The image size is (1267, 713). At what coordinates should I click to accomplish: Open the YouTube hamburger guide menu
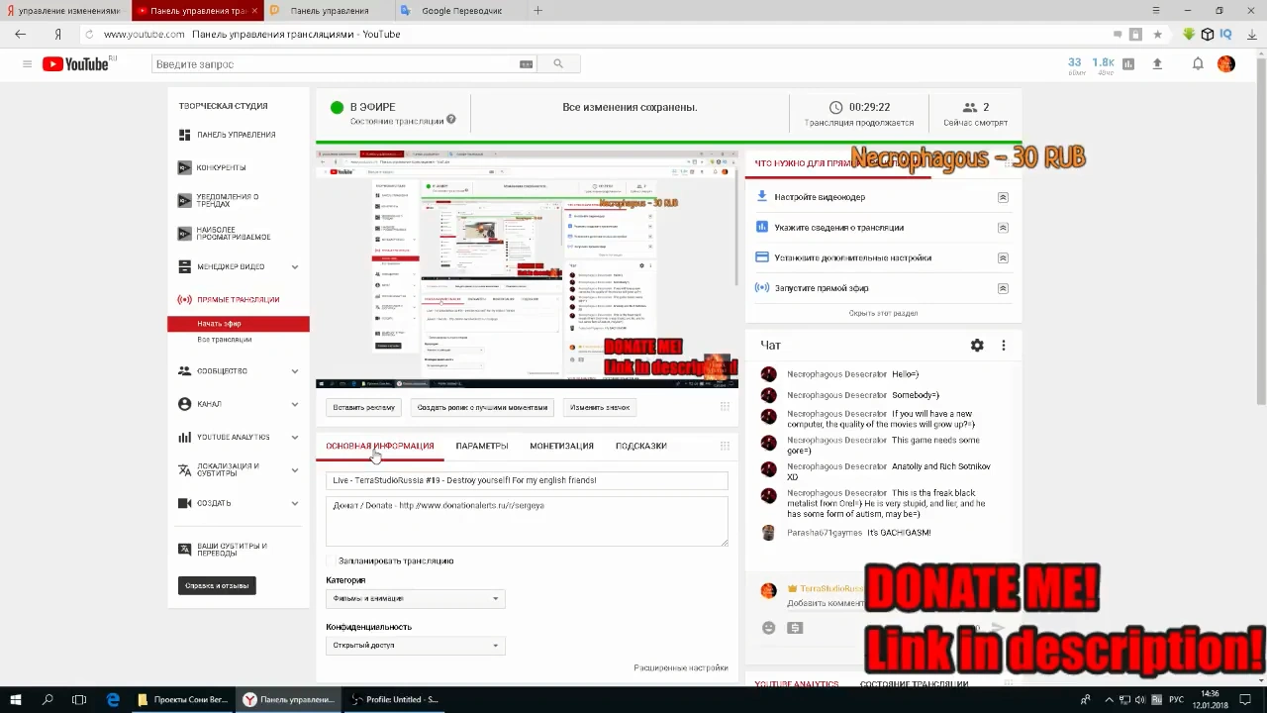pyautogui.click(x=27, y=64)
